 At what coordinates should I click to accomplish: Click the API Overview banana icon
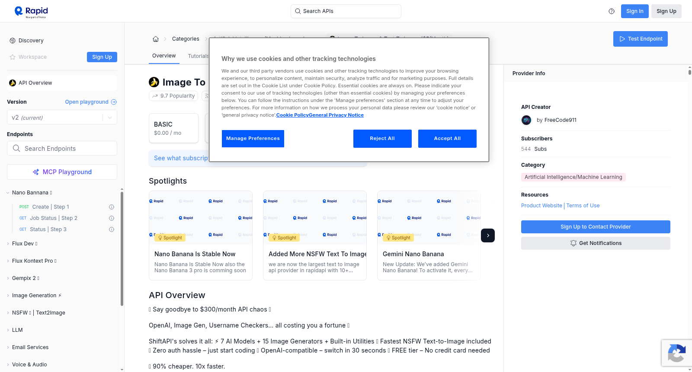click(x=13, y=83)
